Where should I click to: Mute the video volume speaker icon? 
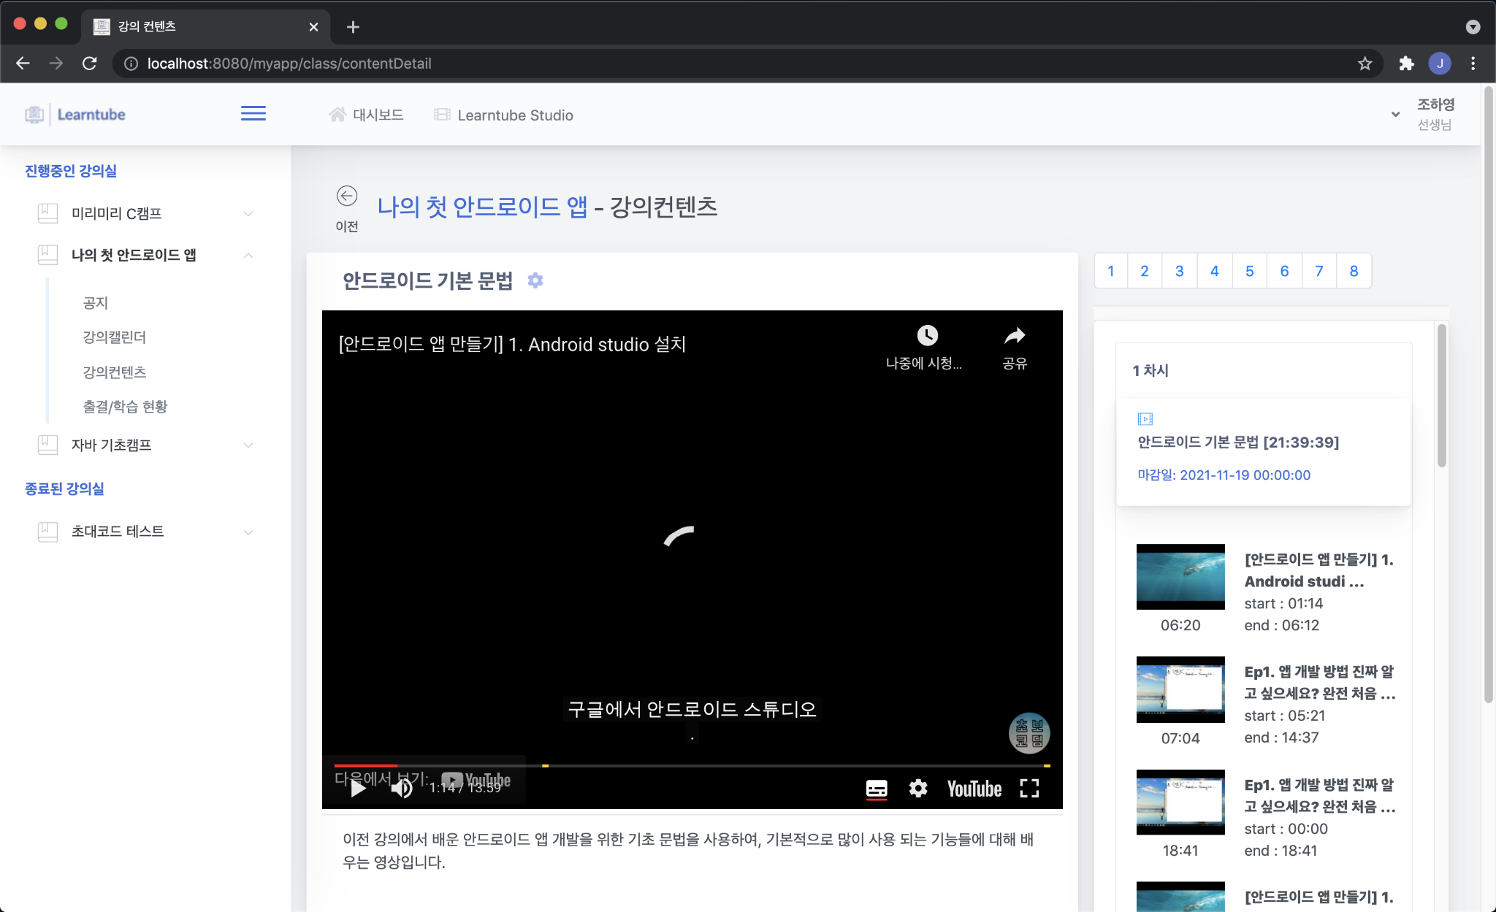(x=401, y=789)
